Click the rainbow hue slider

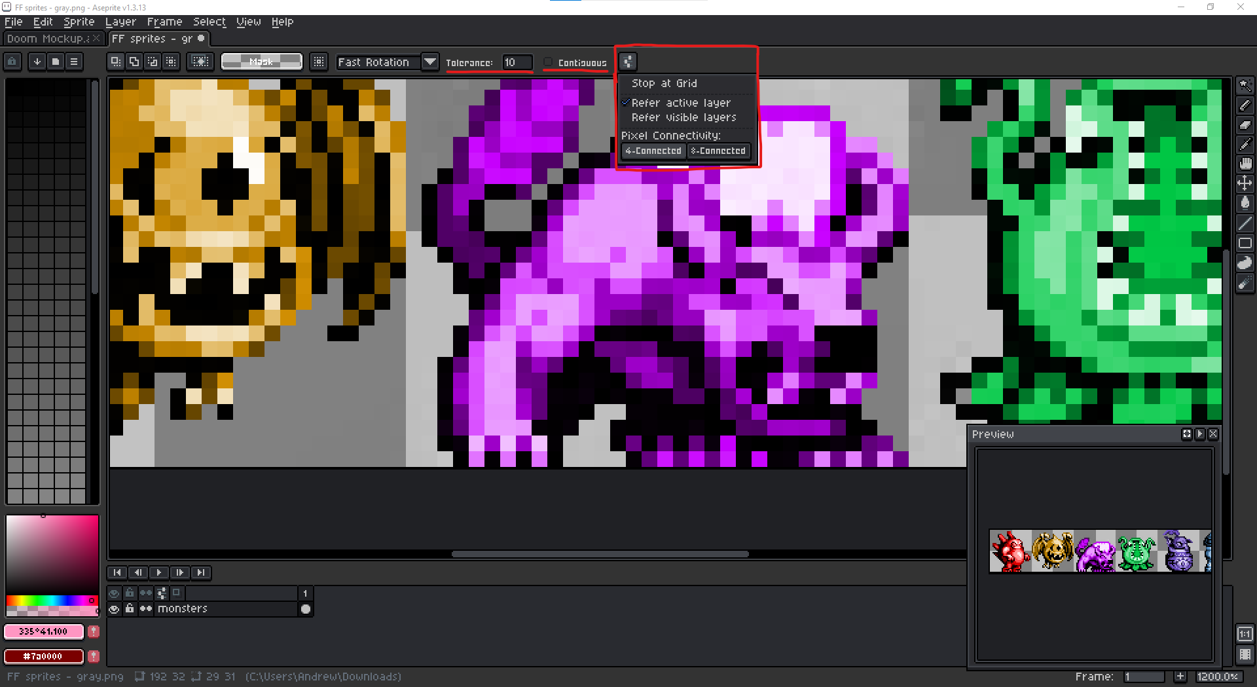pyautogui.click(x=51, y=601)
